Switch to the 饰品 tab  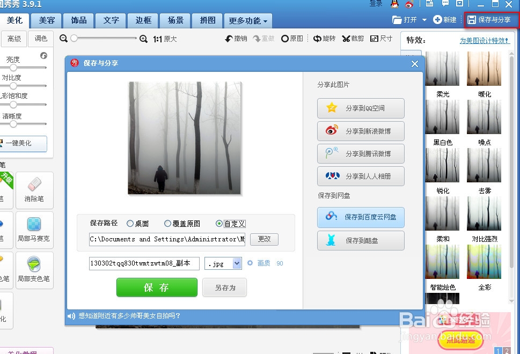tap(78, 20)
